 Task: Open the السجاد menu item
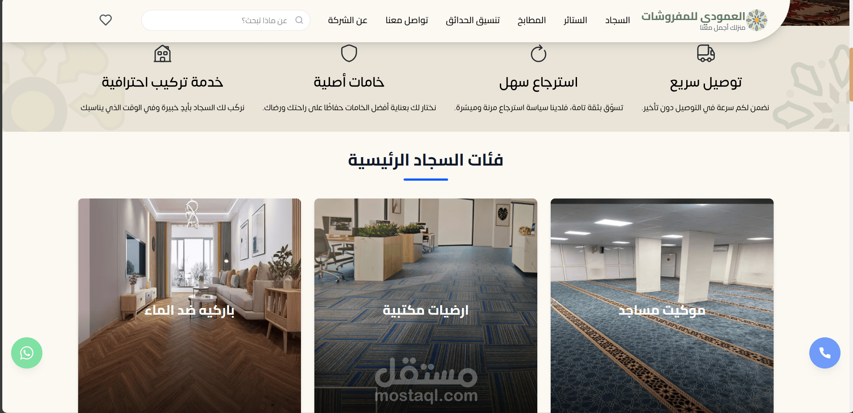pos(618,20)
